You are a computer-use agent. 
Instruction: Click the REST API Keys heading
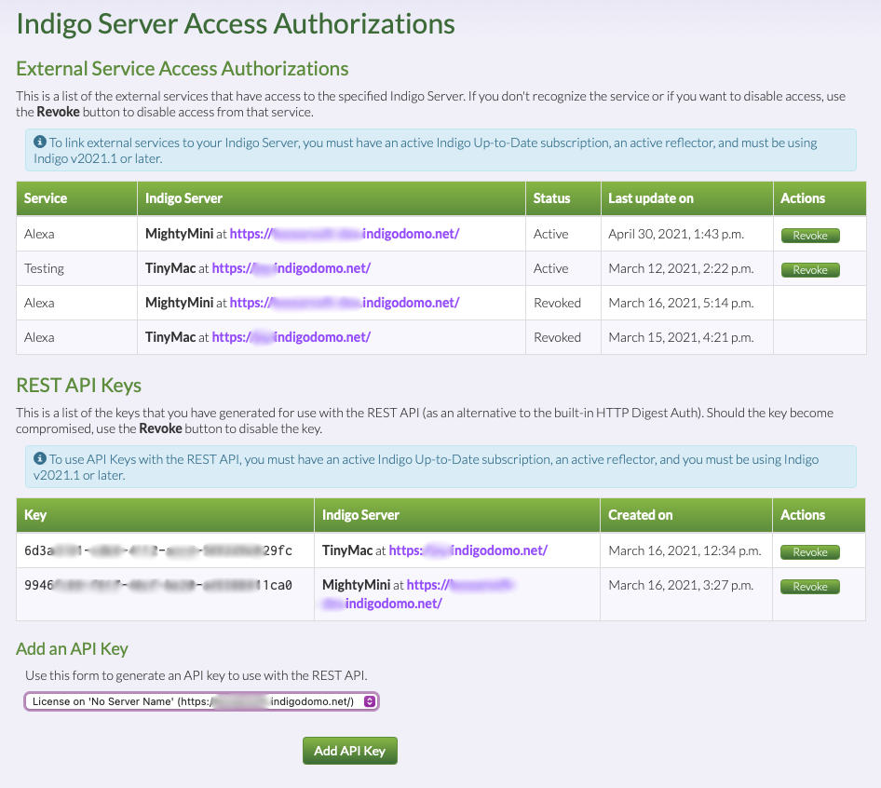(78, 386)
